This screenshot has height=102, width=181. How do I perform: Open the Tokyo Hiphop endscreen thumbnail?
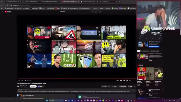coord(64,46)
